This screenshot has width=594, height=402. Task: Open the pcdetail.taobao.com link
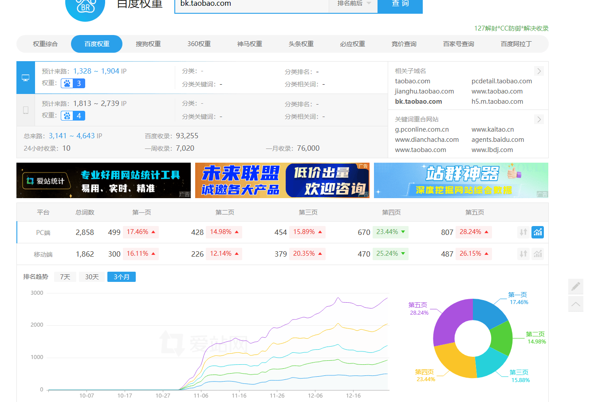click(x=502, y=81)
